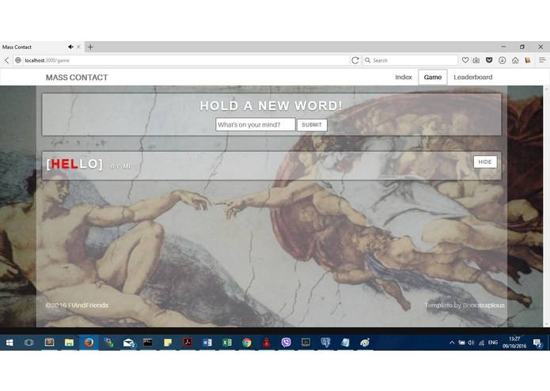The height and width of the screenshot is (391, 550).
Task: Open the Command Prompt taskbar icon
Action: 148,342
